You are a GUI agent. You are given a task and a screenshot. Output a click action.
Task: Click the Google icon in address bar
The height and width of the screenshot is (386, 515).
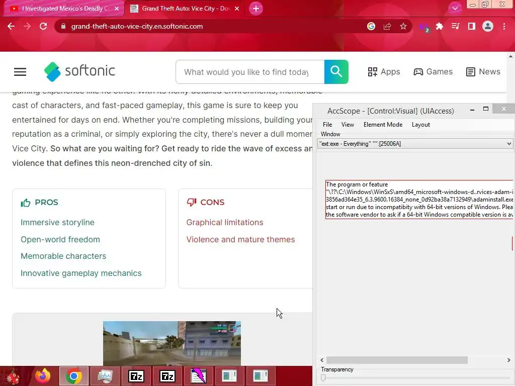pyautogui.click(x=371, y=26)
